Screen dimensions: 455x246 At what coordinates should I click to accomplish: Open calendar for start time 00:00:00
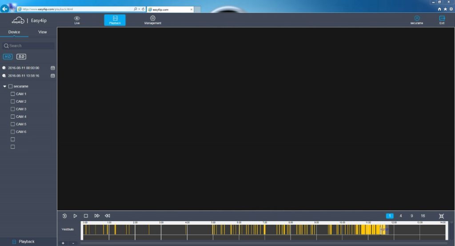pos(52,68)
